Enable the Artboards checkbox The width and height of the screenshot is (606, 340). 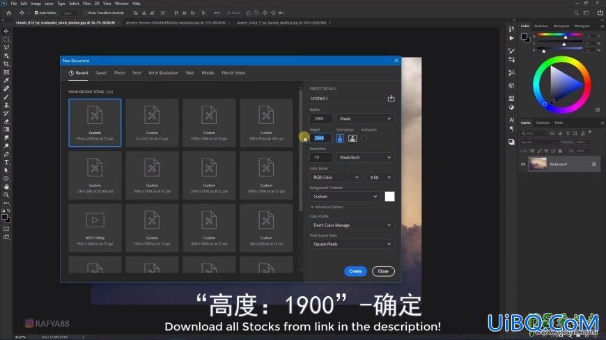pyautogui.click(x=364, y=138)
